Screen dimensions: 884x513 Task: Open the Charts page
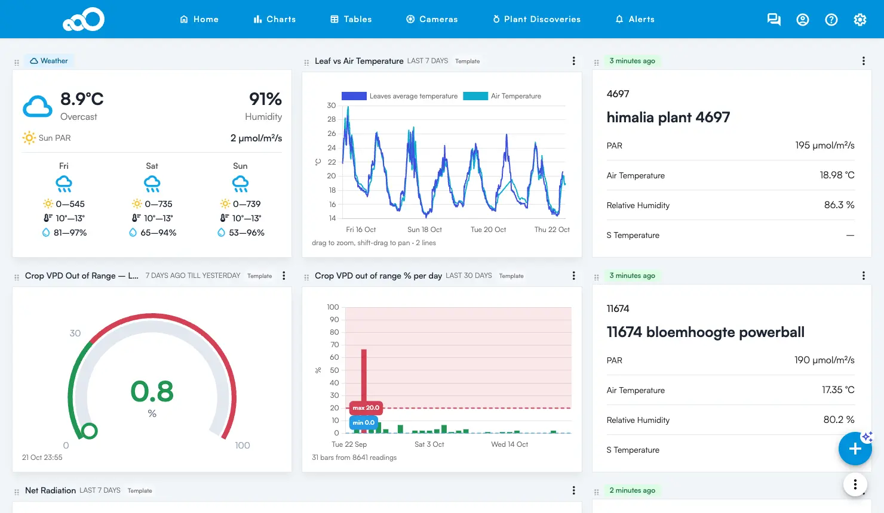point(275,19)
